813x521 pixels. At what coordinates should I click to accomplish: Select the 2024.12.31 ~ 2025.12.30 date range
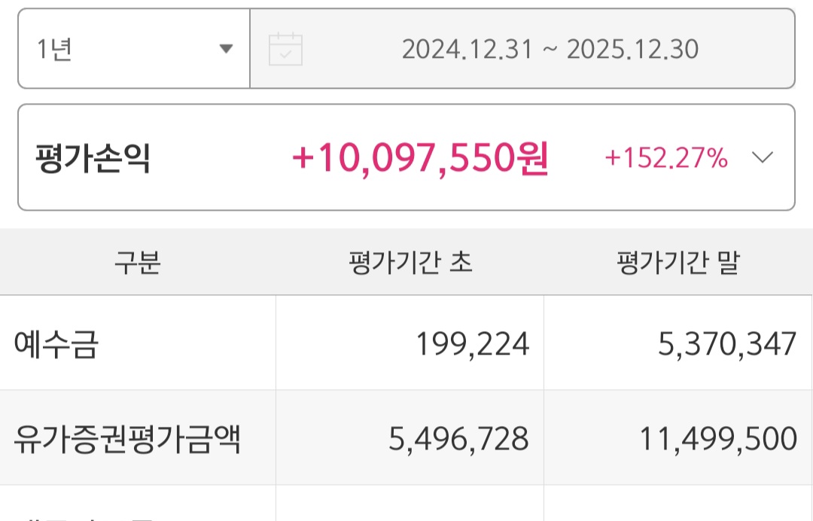pos(550,50)
